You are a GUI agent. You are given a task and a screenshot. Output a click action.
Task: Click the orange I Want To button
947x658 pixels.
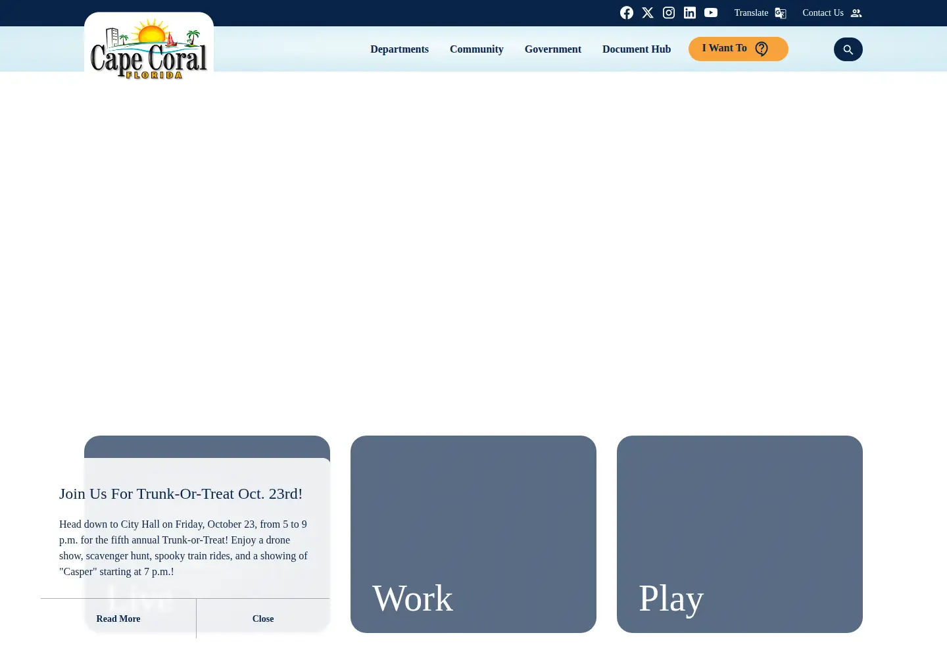click(739, 49)
